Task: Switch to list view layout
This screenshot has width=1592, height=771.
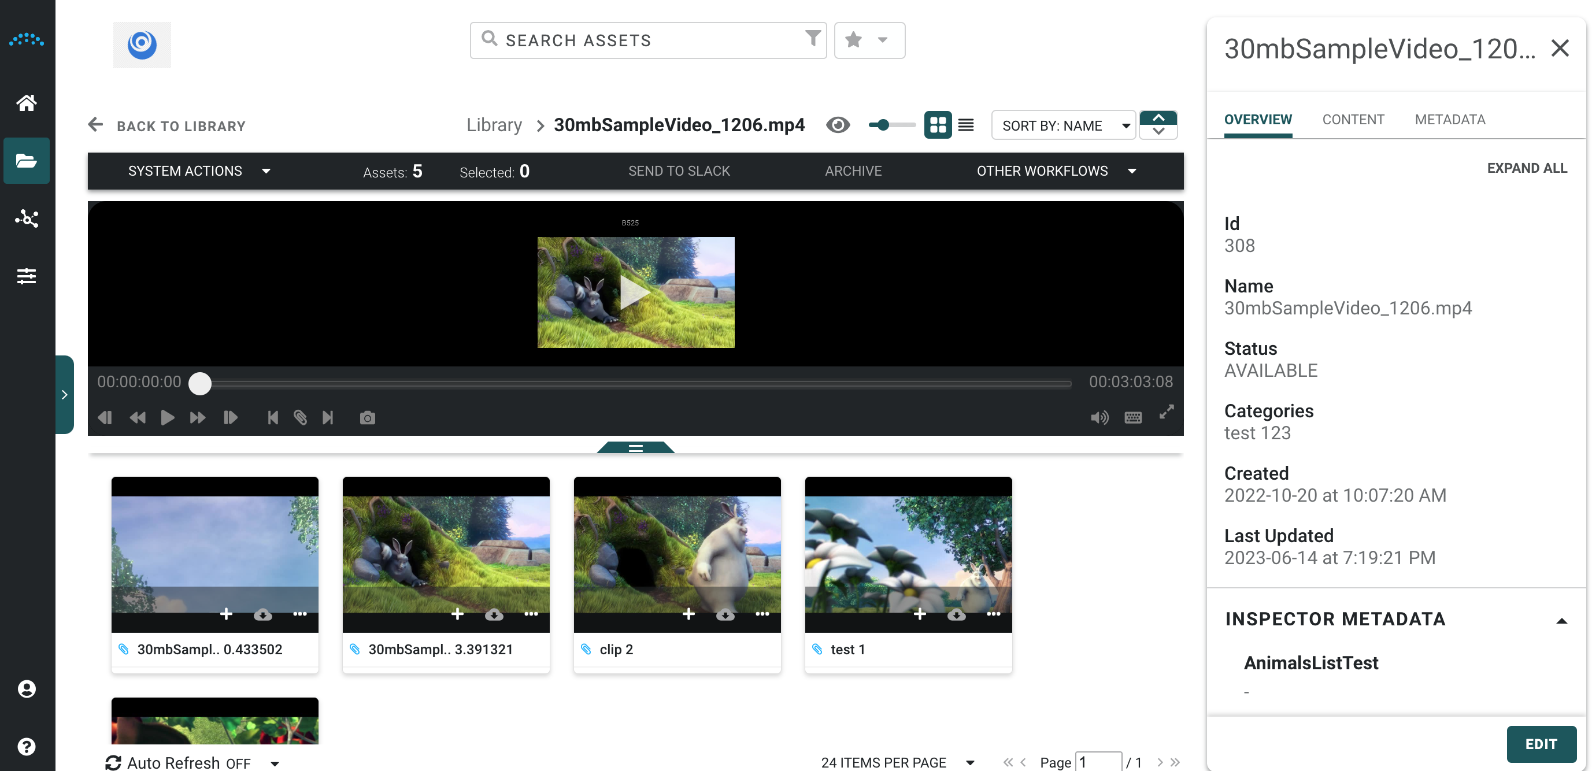Action: click(x=966, y=125)
